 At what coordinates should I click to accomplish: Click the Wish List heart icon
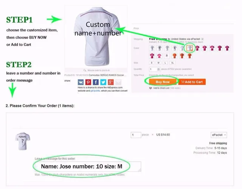[150, 88]
